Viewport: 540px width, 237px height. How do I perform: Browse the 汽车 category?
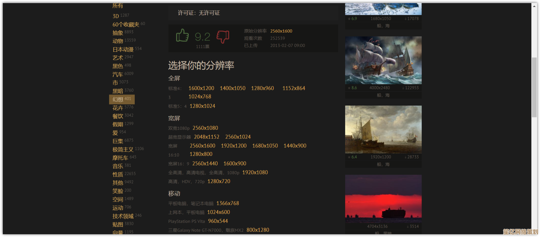coord(118,74)
